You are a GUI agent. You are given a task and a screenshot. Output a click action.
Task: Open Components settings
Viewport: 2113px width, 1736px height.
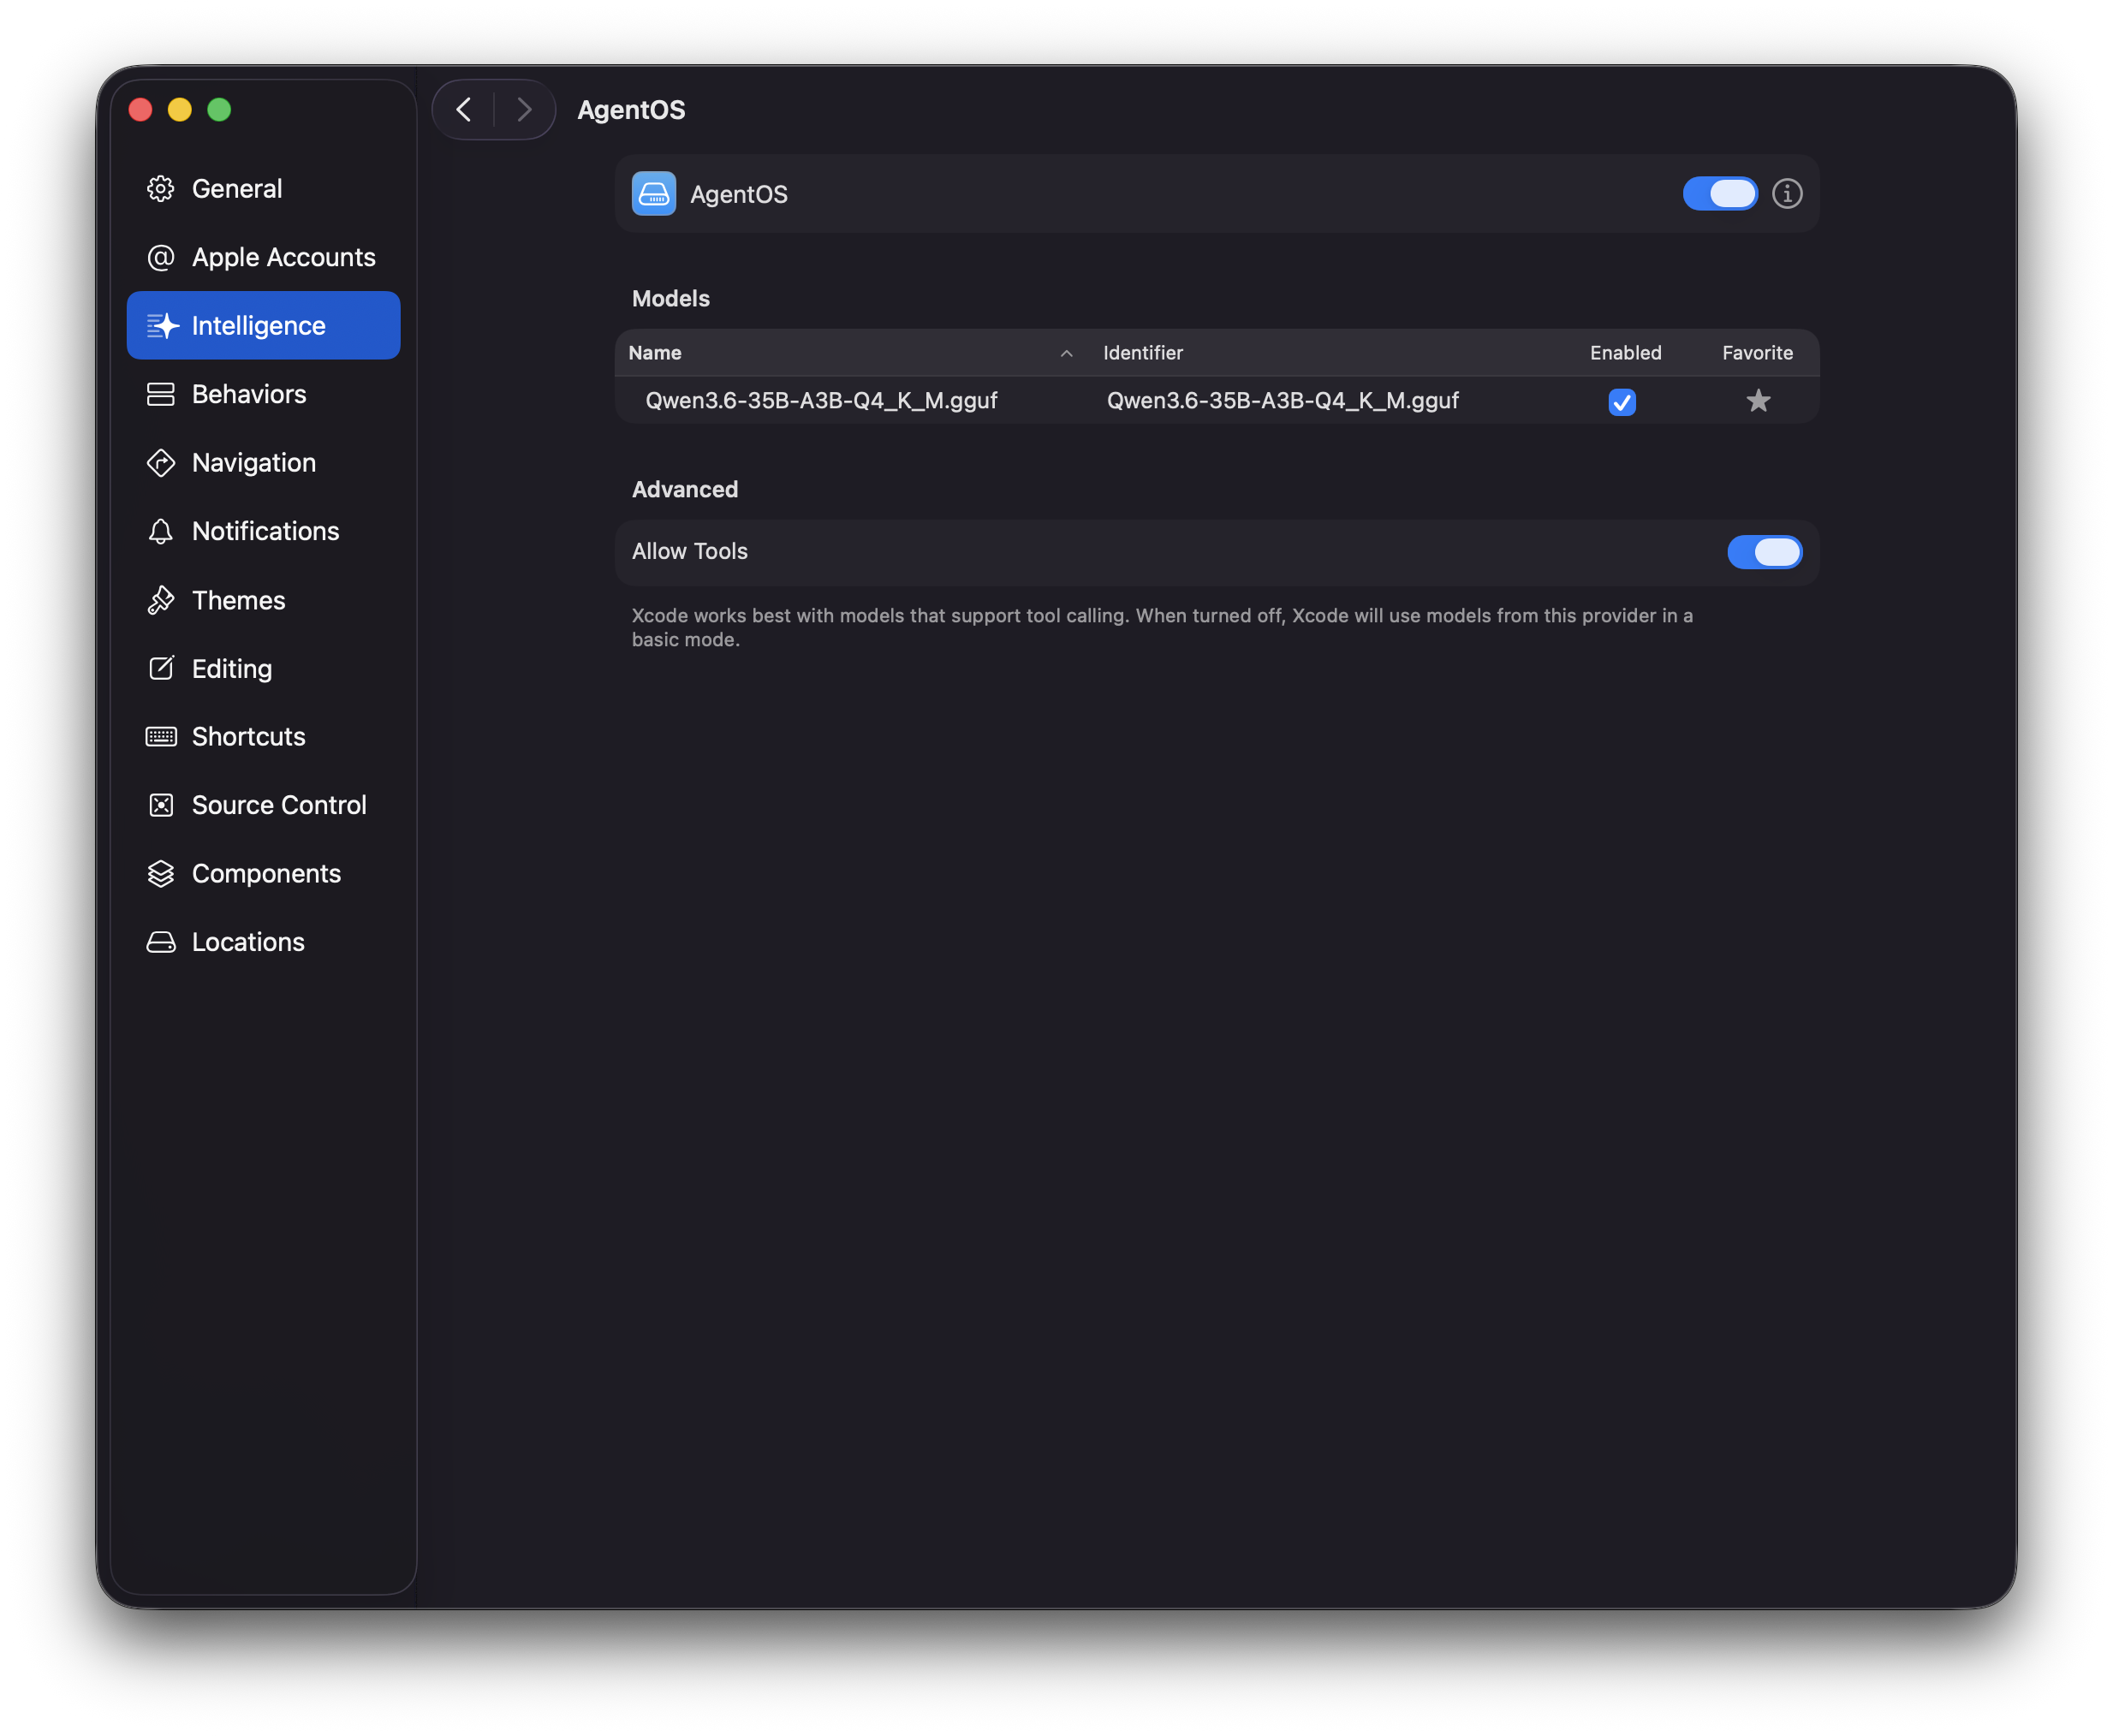263,873
